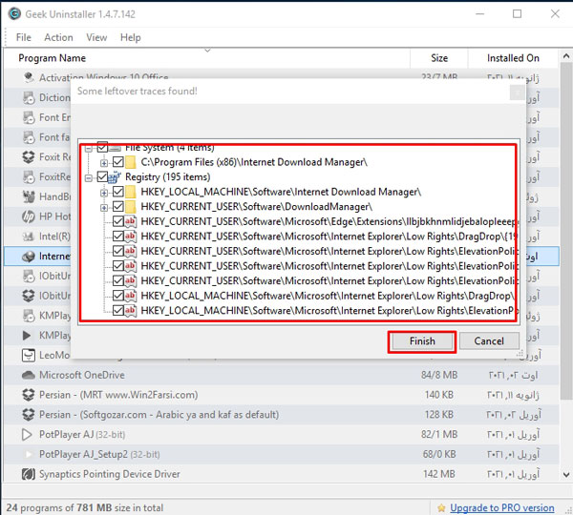Click HKEY_CURRENT_USER DownloadManager folder icon
The width and height of the screenshot is (573, 515).
[x=131, y=207]
